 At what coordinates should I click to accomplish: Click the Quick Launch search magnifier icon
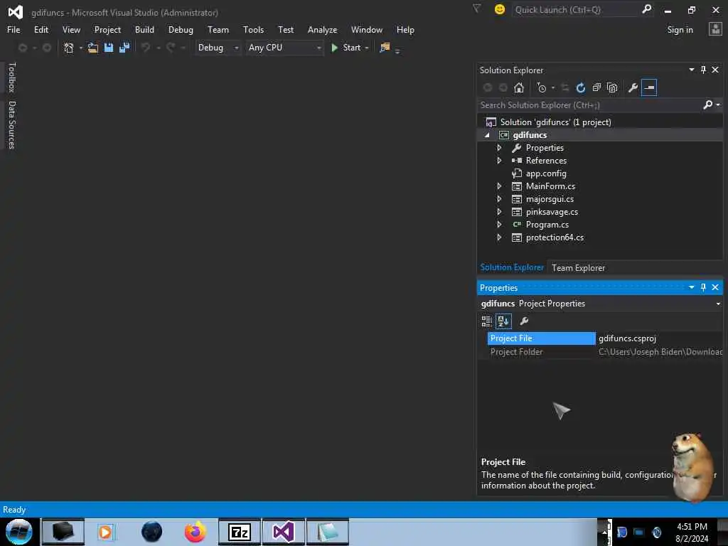pyautogui.click(x=646, y=9)
